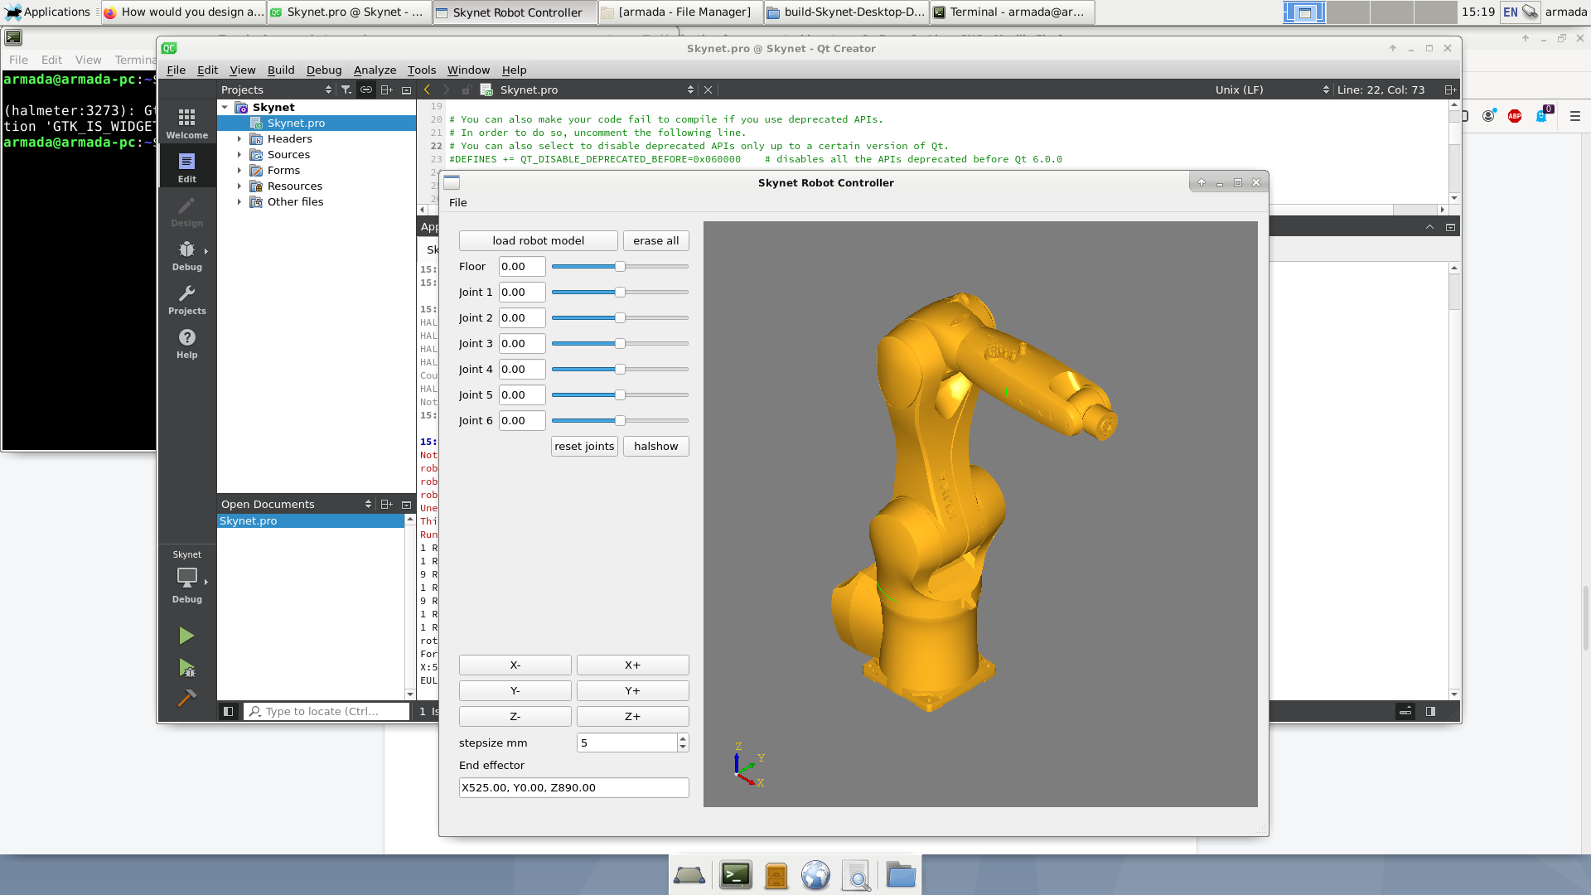The height and width of the screenshot is (895, 1591).
Task: Close the Skynet.pro editor document
Action: [x=708, y=89]
